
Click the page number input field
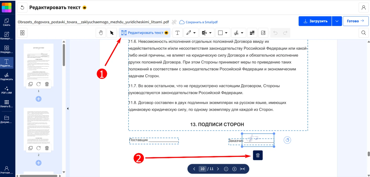(x=202, y=169)
